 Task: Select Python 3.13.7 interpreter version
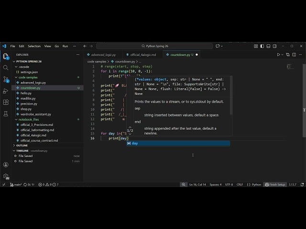(292, 185)
